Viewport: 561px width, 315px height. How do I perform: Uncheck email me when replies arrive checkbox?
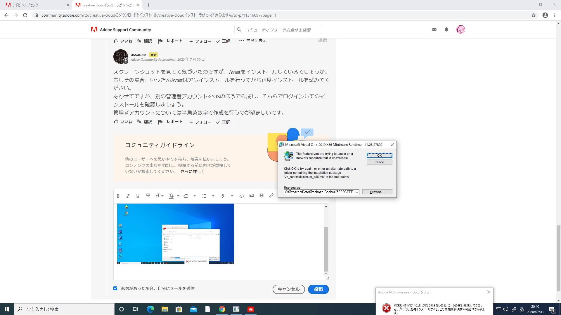115,288
